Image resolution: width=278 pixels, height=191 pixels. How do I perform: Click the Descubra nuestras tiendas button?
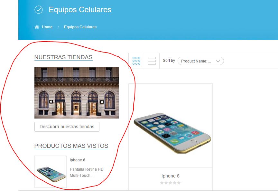tap(67, 127)
